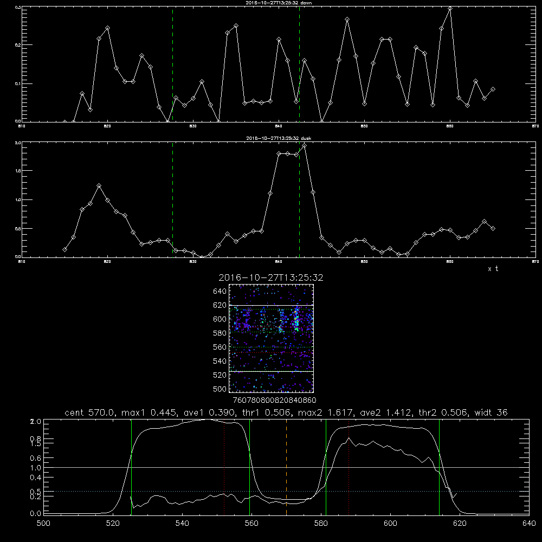
Task: Click the lower white boundary line at 525 in heatmap
Action: 271,371
